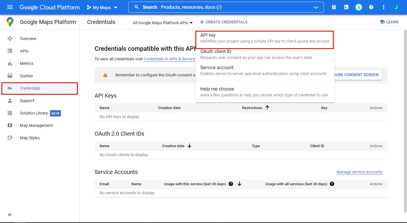The width and height of the screenshot is (407, 223).
Task: Click Client ID column header
Action: point(317,146)
